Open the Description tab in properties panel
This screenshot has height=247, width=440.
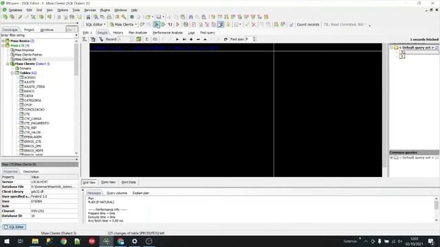point(31,172)
